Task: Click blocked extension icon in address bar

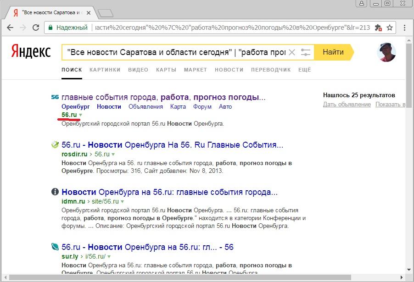Action: (378, 28)
